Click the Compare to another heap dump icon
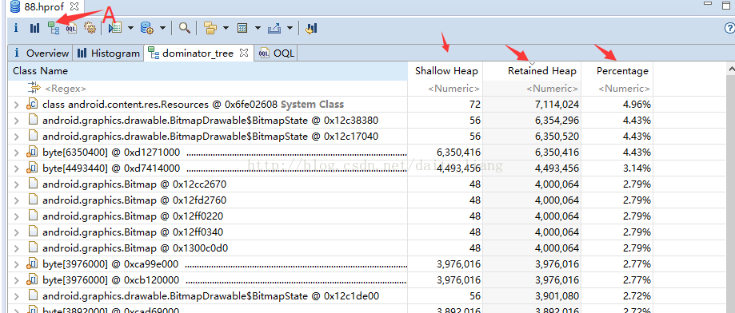The width and height of the screenshot is (735, 313). (x=311, y=29)
